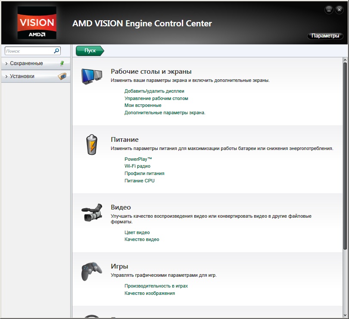349x319 pixels.
Task: Expand the Сохраненные section
Action: [26, 63]
